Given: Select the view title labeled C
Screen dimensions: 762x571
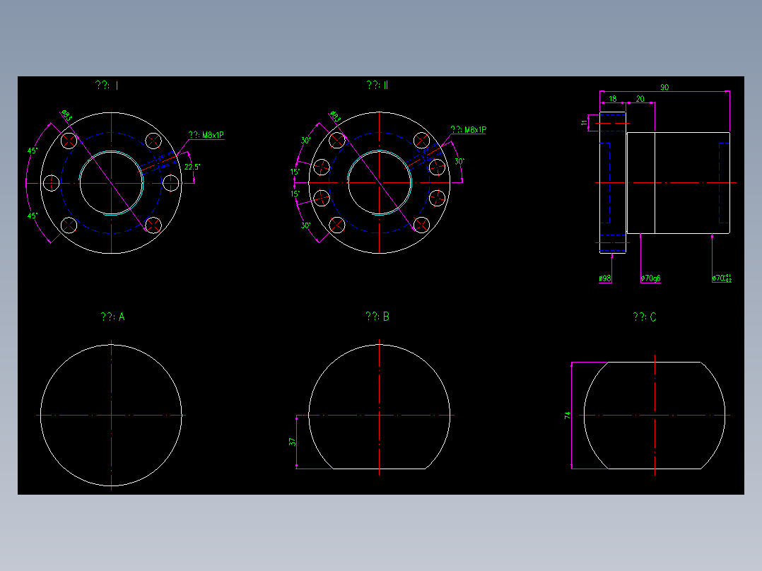Looking at the screenshot, I should point(645,316).
